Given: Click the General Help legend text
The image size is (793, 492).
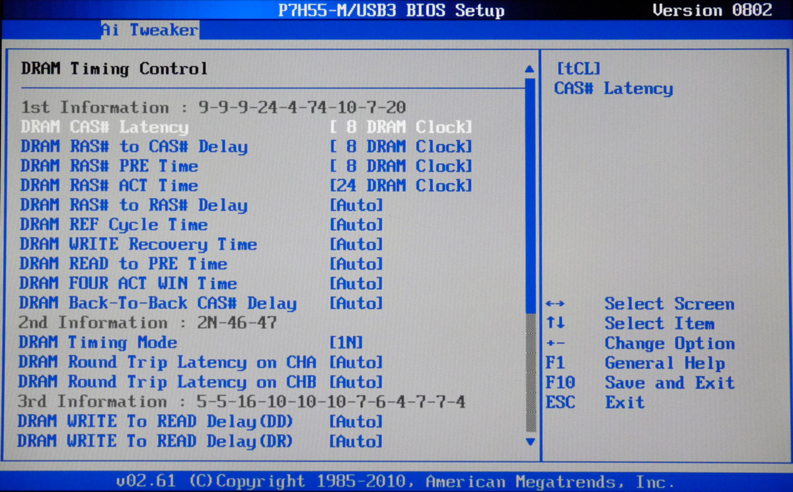Looking at the screenshot, I should coord(665,363).
